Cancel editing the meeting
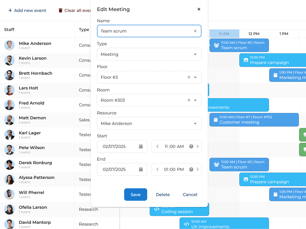306x229 pixels. [190, 194]
